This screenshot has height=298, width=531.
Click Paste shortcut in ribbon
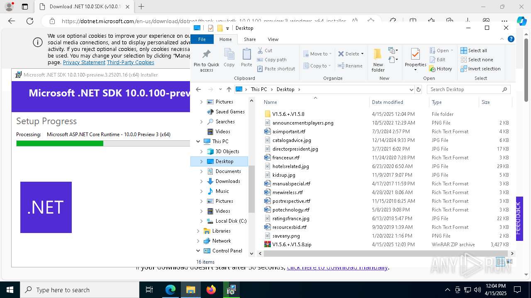click(276, 69)
